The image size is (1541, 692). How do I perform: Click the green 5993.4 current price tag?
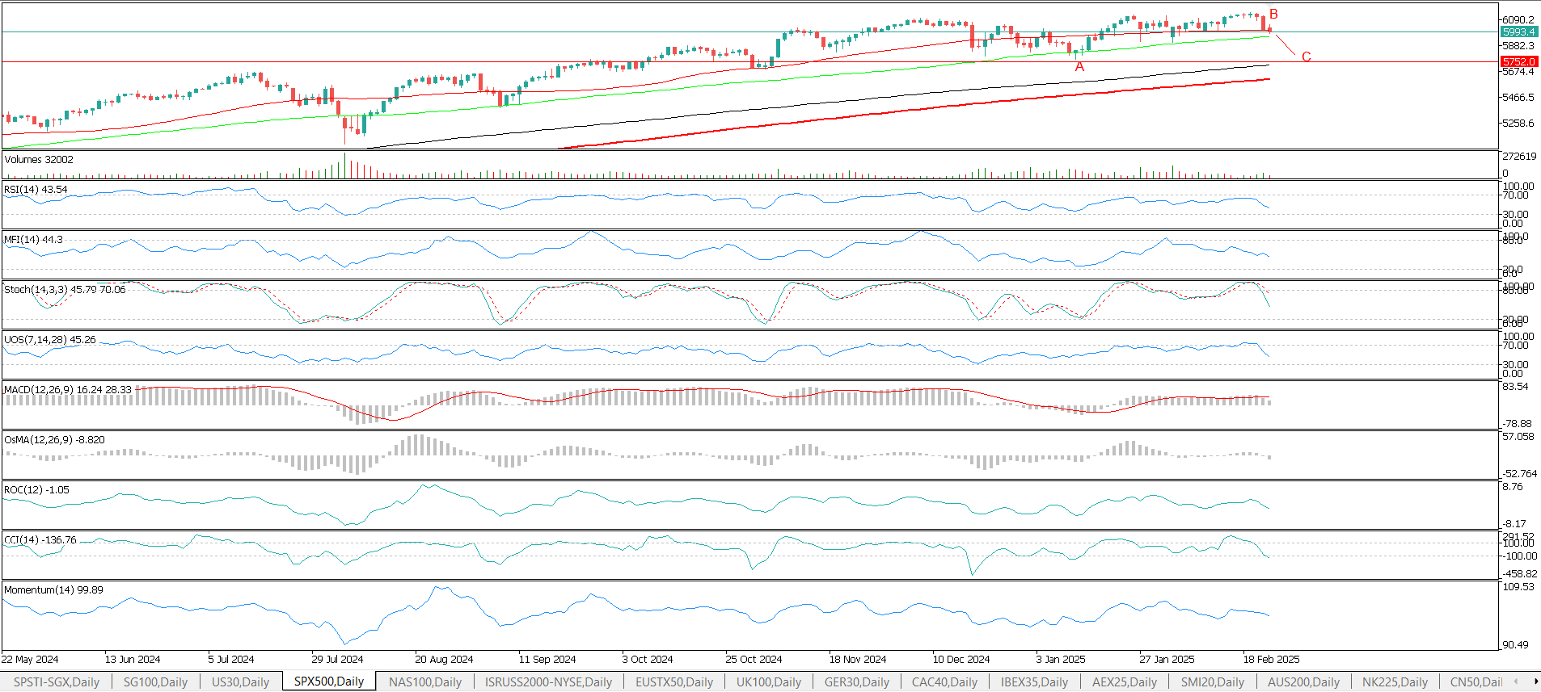pyautogui.click(x=1518, y=31)
